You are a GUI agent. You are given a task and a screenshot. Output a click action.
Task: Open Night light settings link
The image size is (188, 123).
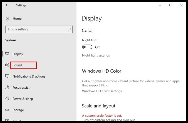96,56
